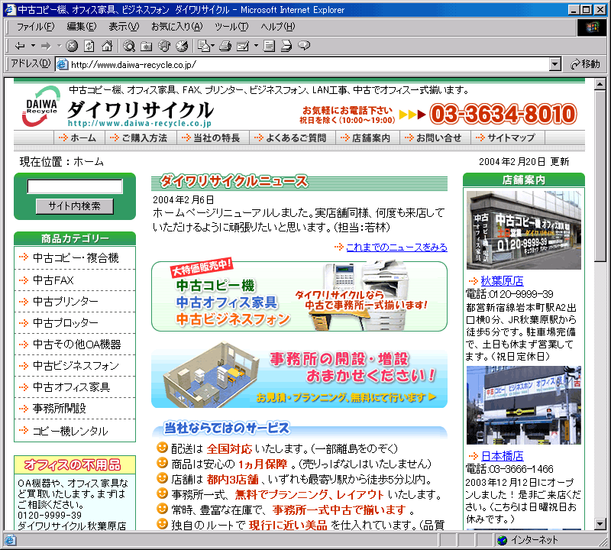Open the サイトマップ navigation tab

point(508,137)
